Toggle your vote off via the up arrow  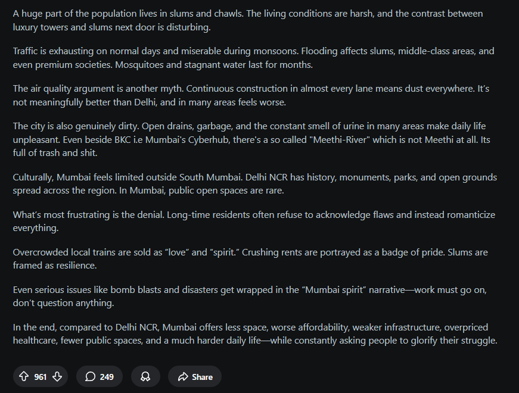(24, 376)
